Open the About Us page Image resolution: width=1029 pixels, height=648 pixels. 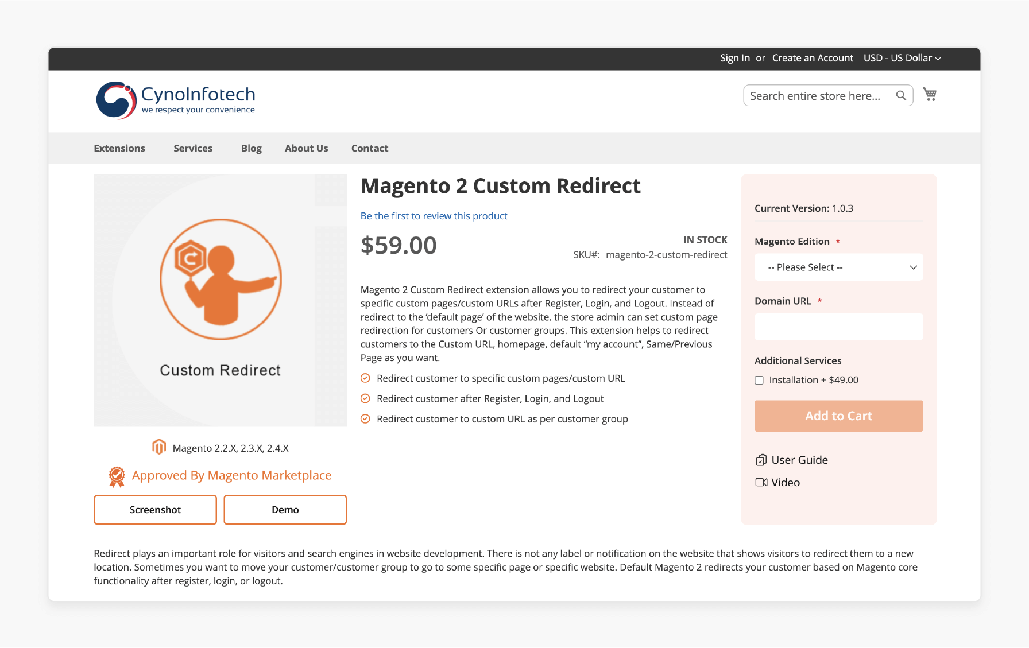(x=307, y=148)
